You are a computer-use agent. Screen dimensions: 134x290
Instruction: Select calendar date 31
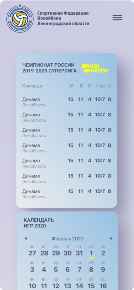coord(79,253)
